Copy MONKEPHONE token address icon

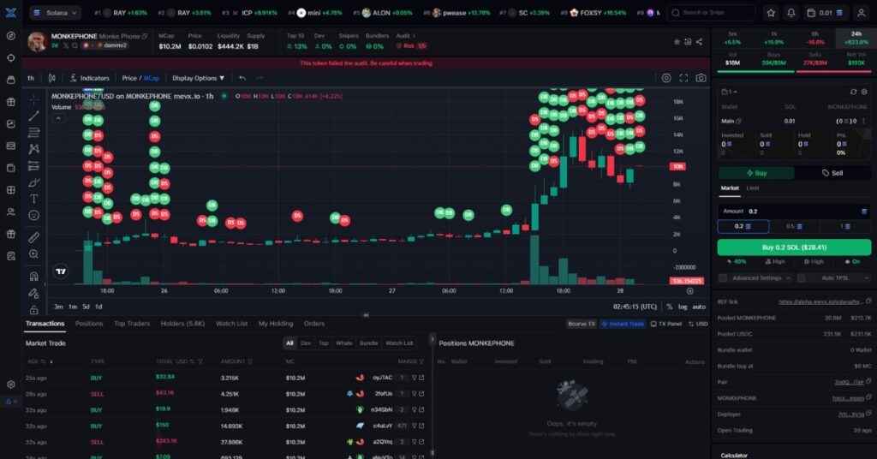pos(145,36)
